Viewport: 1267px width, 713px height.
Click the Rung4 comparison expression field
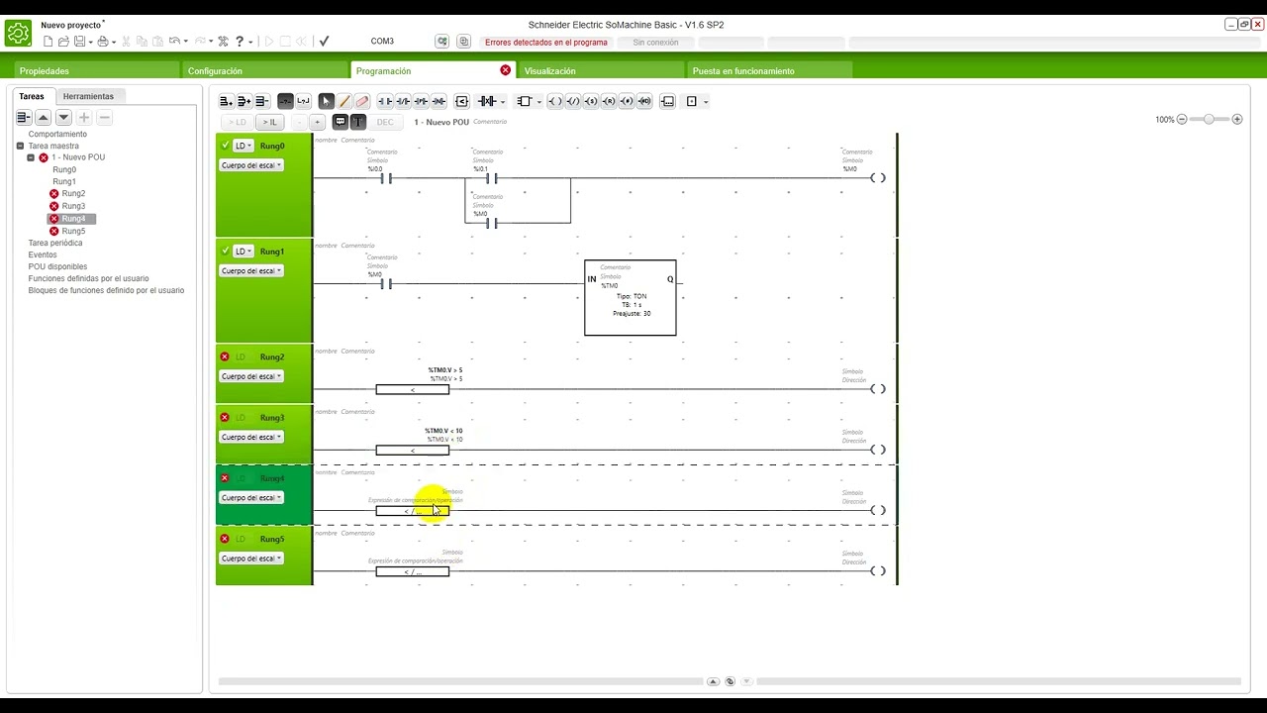[x=413, y=511]
